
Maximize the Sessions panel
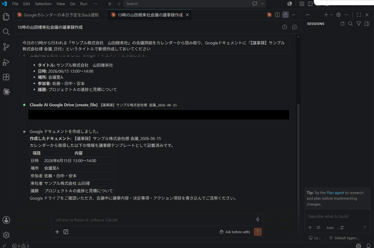[x=359, y=15]
